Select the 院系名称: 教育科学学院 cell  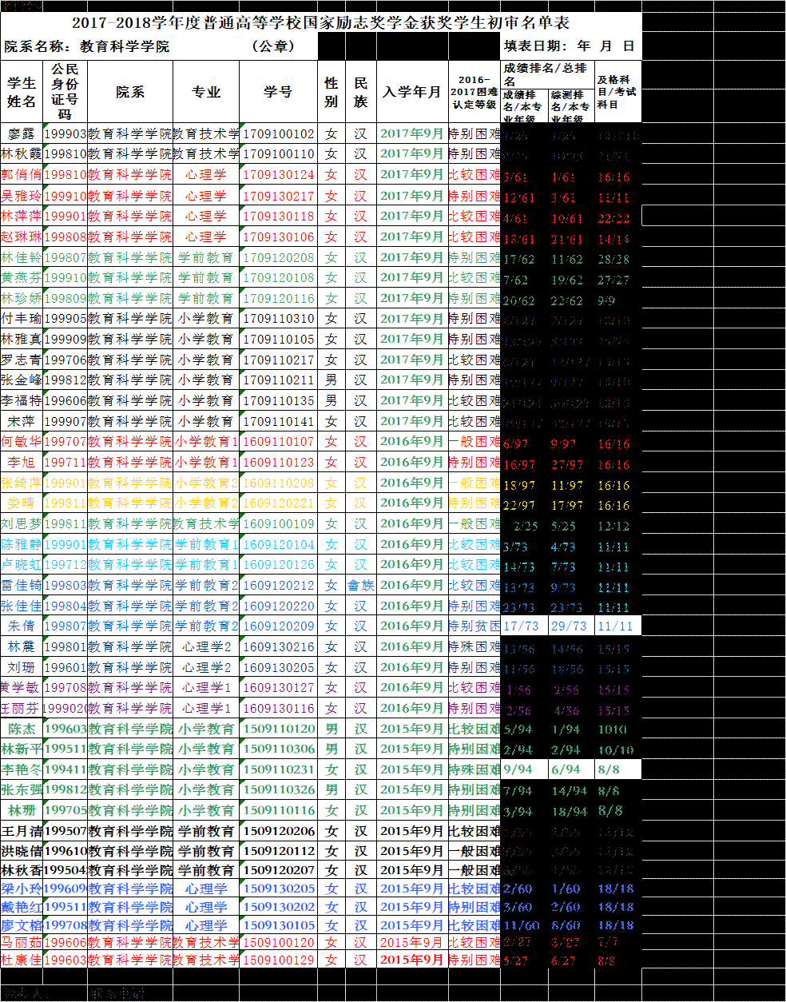point(86,46)
